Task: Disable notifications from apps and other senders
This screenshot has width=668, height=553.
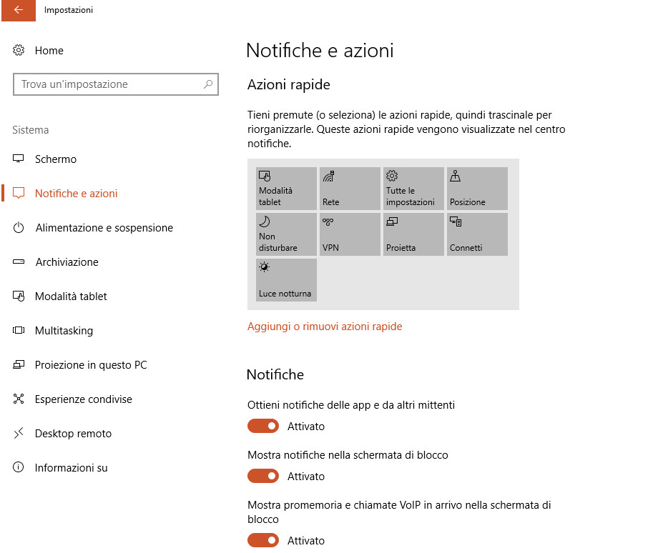Action: [262, 427]
